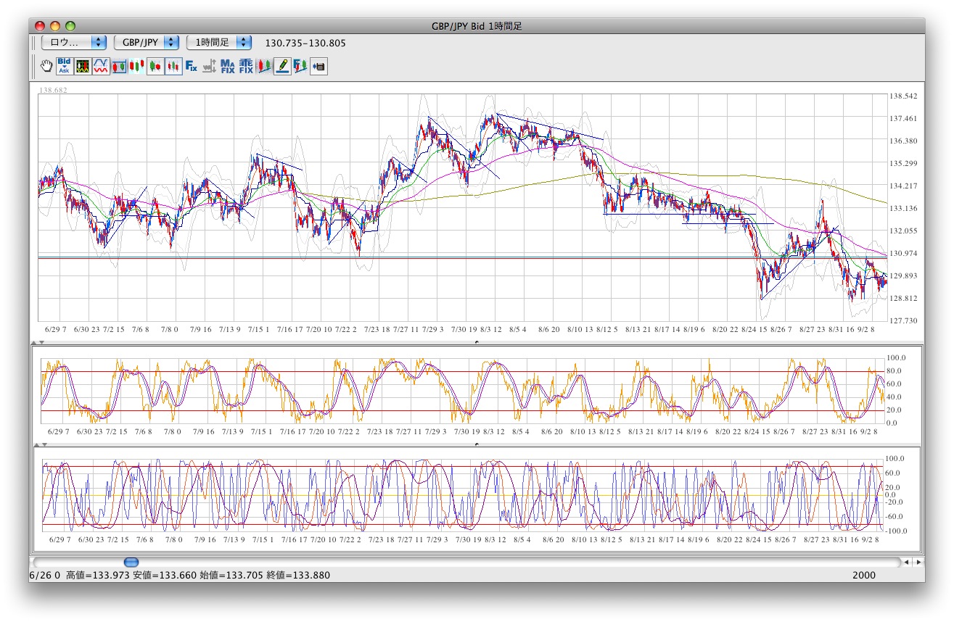The image size is (954, 622).
Task: Click the save chart disk icon
Action: [x=318, y=66]
